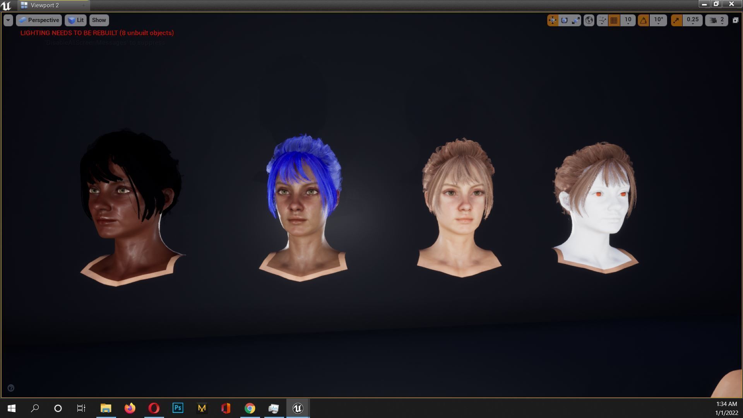Select the Rotate tool
Image resolution: width=743 pixels, height=418 pixels.
[x=565, y=20]
